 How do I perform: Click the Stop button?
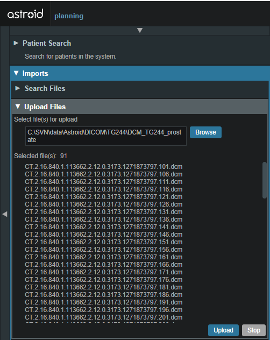[254, 330]
